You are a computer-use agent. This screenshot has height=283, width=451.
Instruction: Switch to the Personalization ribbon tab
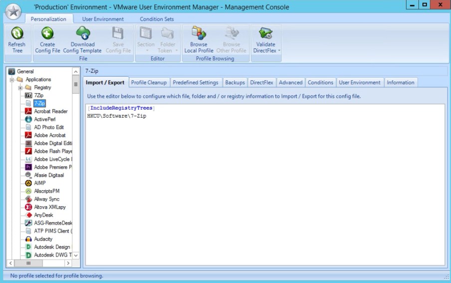(x=48, y=19)
